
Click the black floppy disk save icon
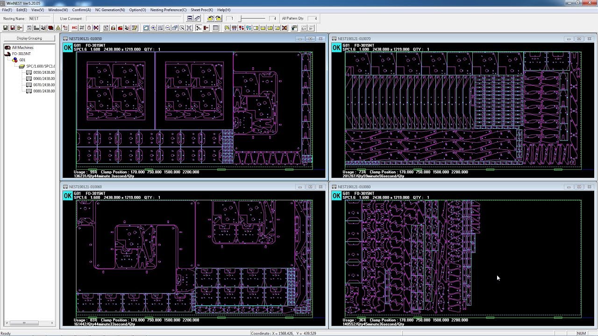pyautogui.click(x=5, y=28)
